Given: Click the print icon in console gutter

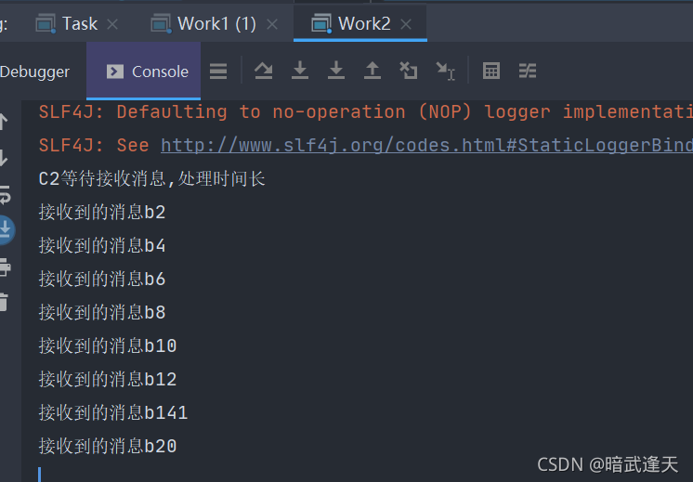Looking at the screenshot, I should click(x=5, y=267).
